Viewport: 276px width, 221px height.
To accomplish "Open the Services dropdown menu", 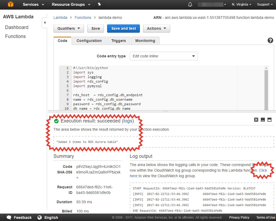I will click(x=33, y=5).
